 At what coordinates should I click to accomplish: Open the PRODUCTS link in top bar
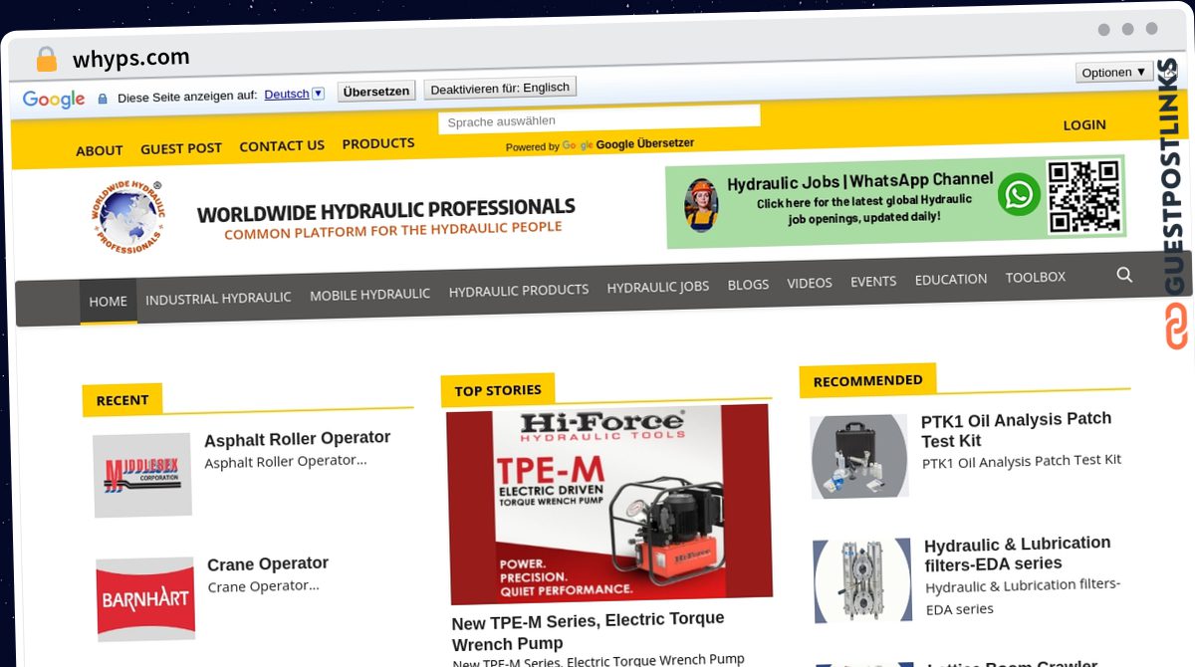pos(378,143)
